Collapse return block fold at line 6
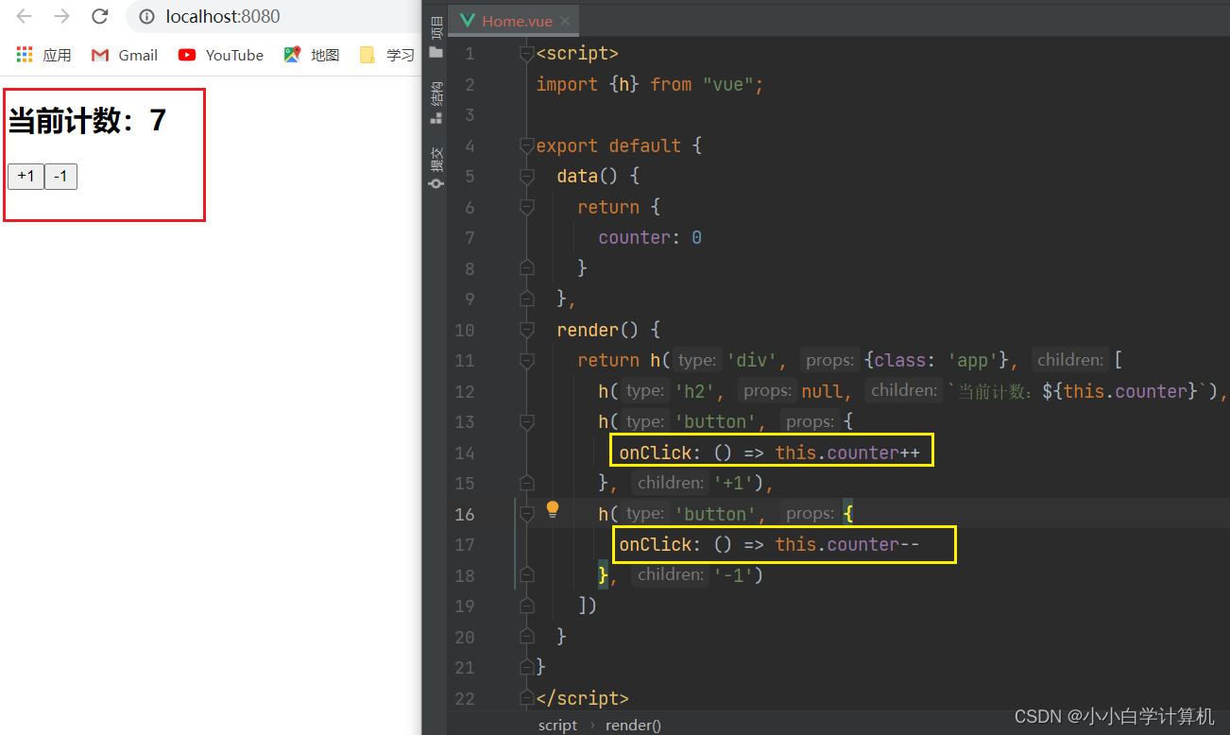The width and height of the screenshot is (1230, 735). point(527,207)
